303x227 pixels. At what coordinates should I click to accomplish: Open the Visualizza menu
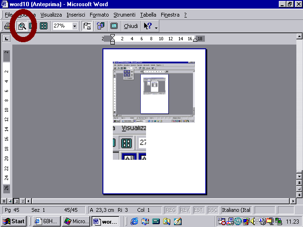coord(51,15)
